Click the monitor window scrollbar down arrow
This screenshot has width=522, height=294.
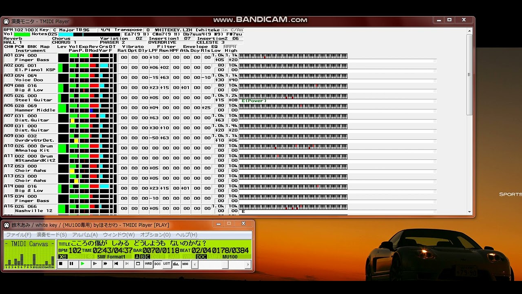coord(469,212)
